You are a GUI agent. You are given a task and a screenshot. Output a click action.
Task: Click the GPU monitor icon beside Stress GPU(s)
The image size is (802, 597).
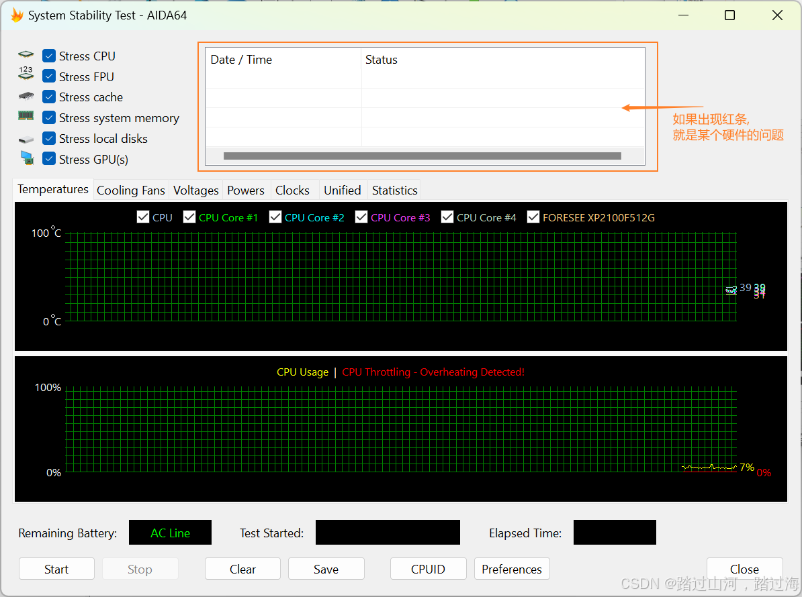(x=27, y=158)
